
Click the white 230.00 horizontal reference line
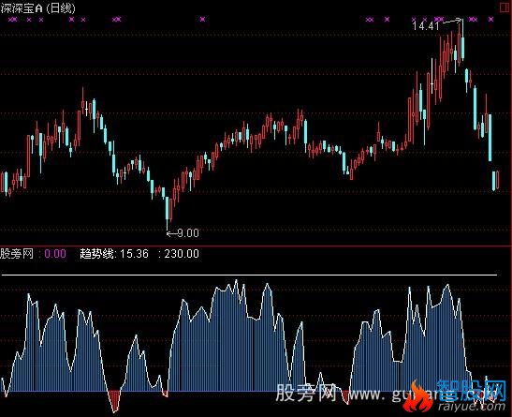[x=250, y=276]
